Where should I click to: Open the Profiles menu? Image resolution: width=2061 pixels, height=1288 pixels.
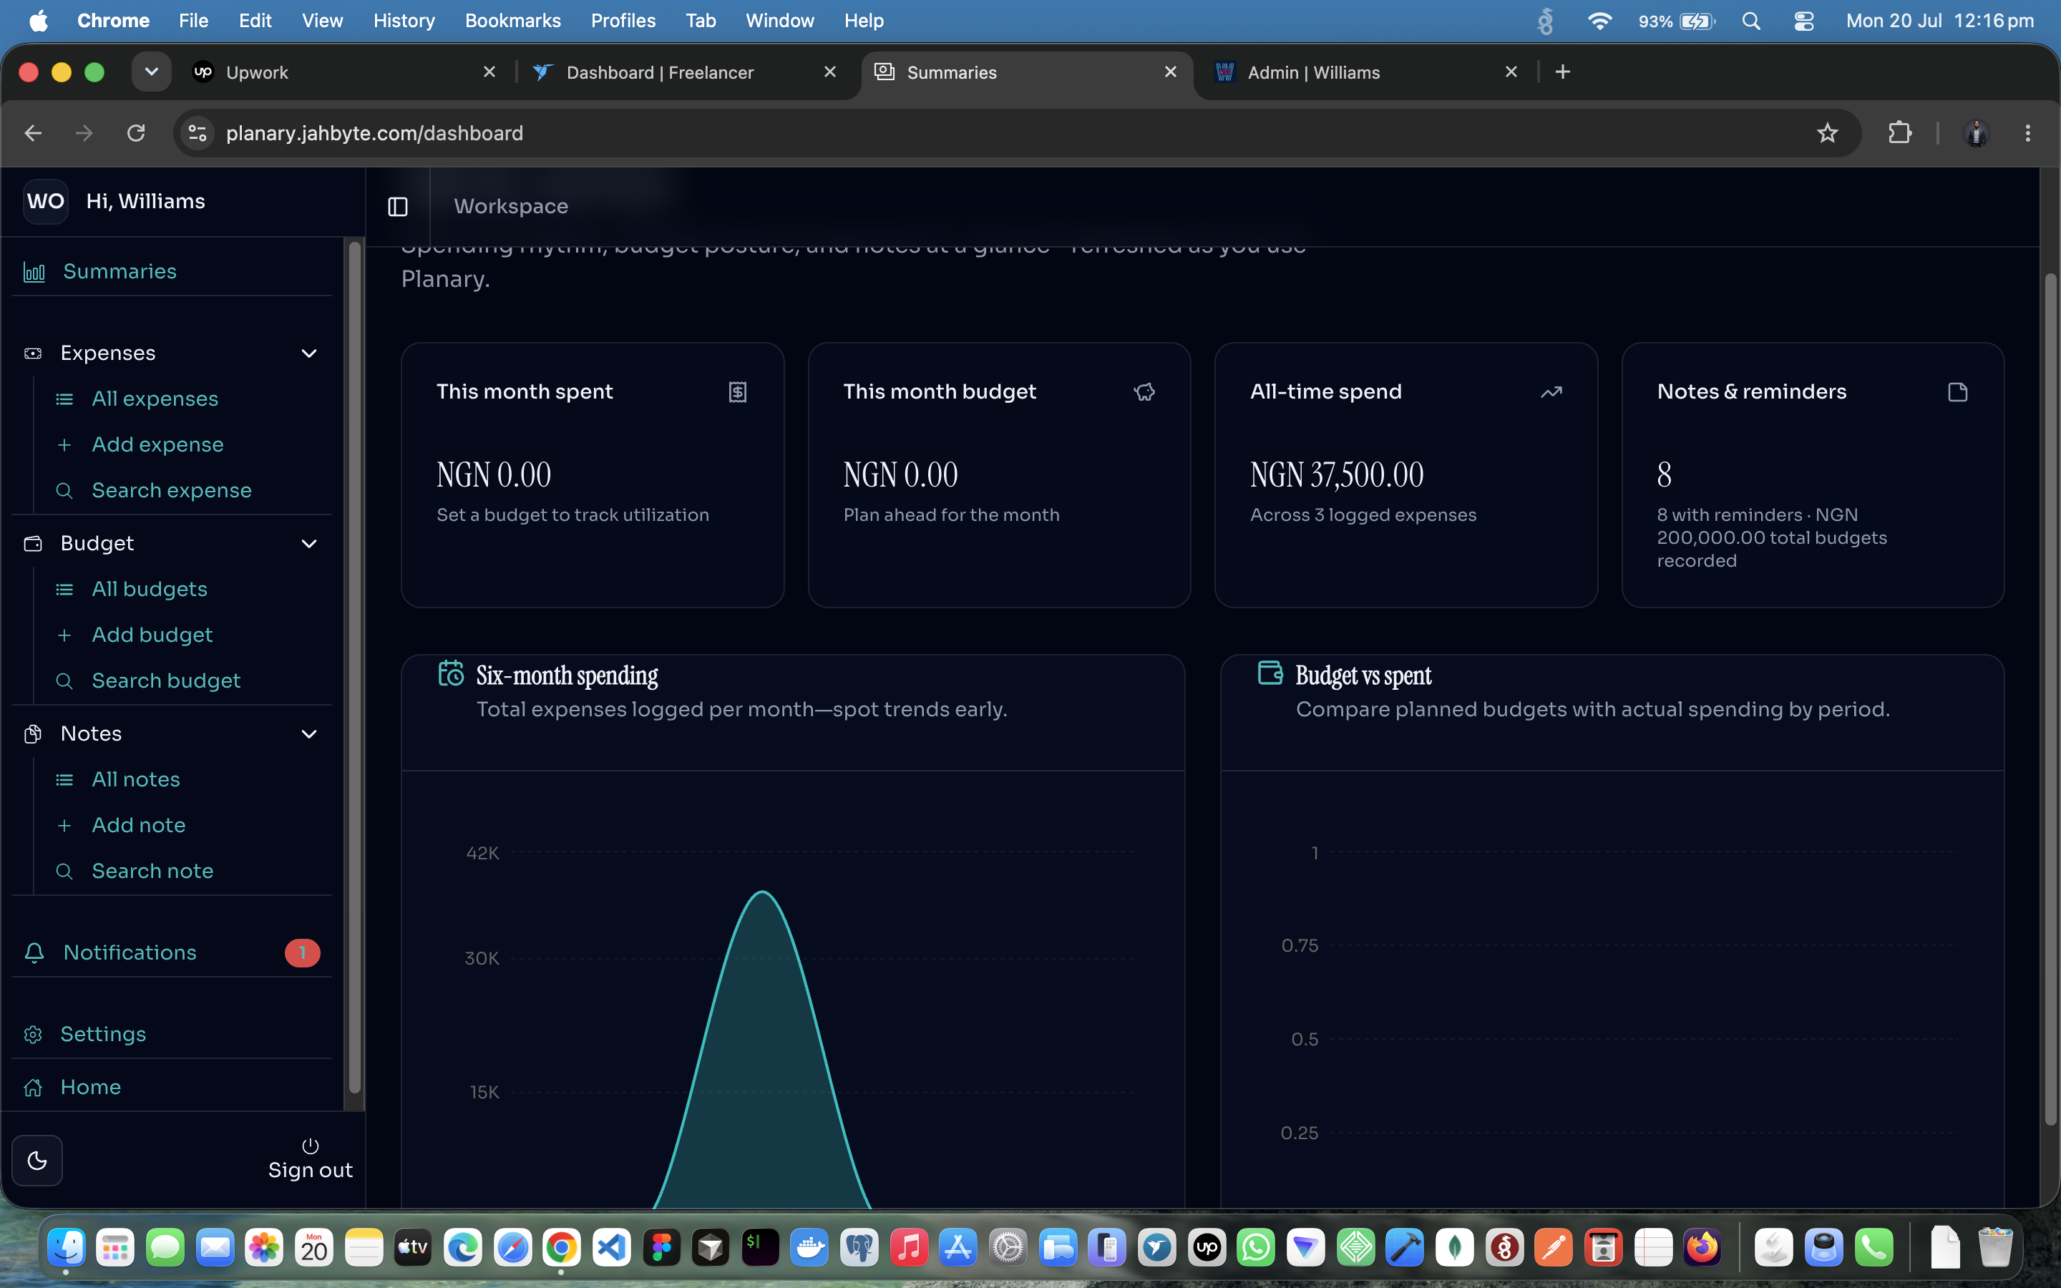point(623,21)
